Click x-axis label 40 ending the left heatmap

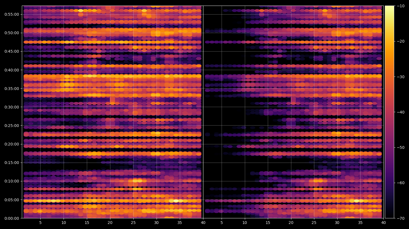pyautogui.click(x=203, y=223)
